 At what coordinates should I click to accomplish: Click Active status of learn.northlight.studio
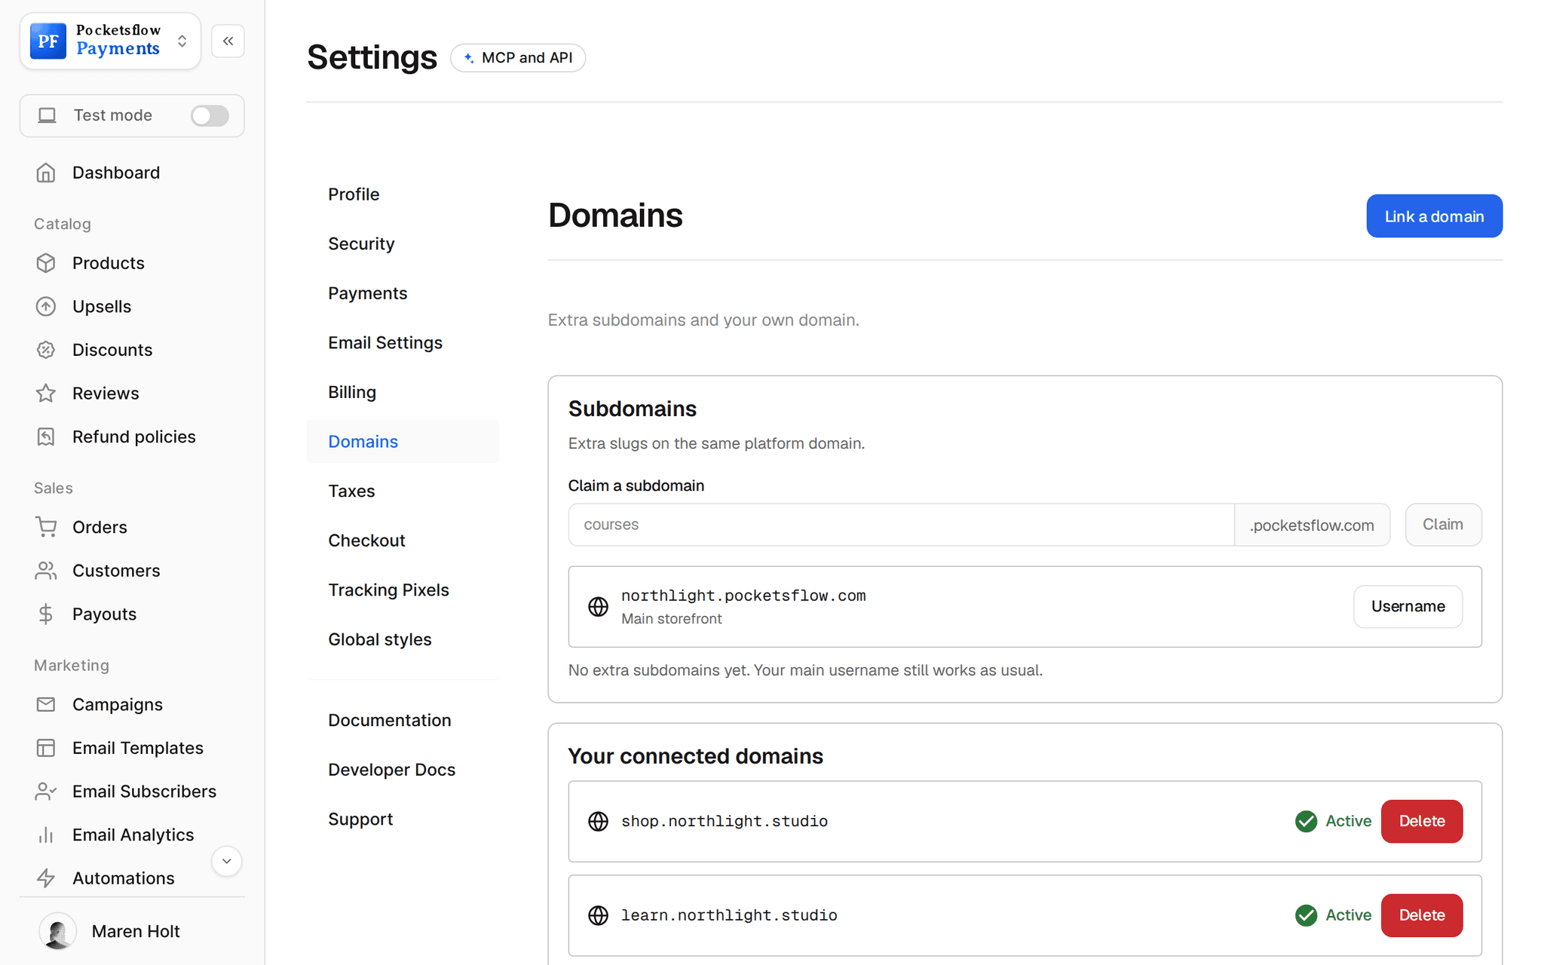click(x=1333, y=915)
